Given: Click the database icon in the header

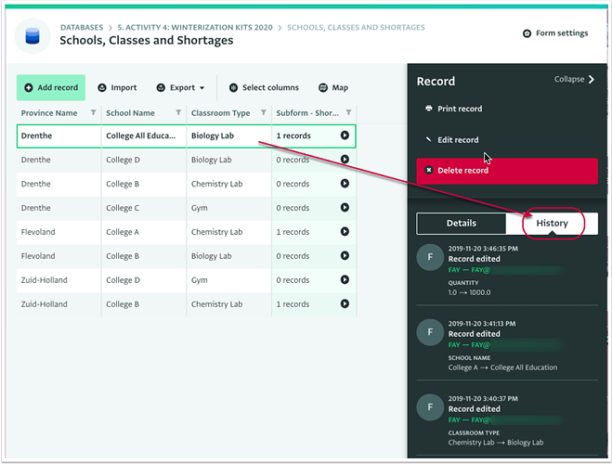Looking at the screenshot, I should [x=34, y=34].
